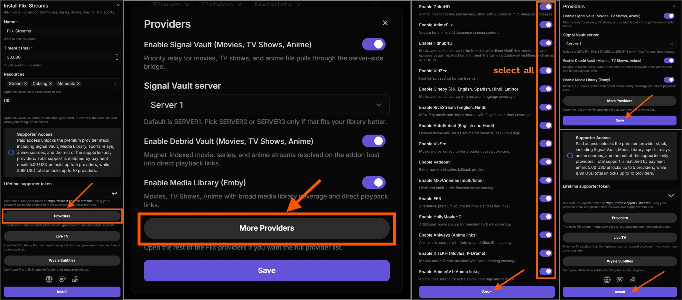Click globe icon in left install panel

[x=49, y=279]
